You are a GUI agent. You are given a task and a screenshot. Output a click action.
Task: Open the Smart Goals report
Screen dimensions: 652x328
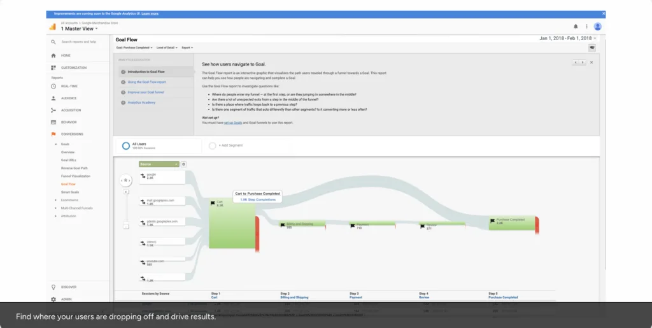70,192
